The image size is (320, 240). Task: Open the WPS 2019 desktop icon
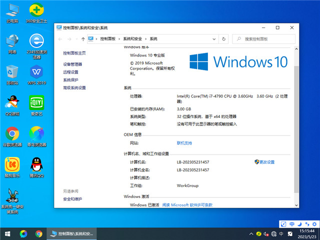[36, 75]
